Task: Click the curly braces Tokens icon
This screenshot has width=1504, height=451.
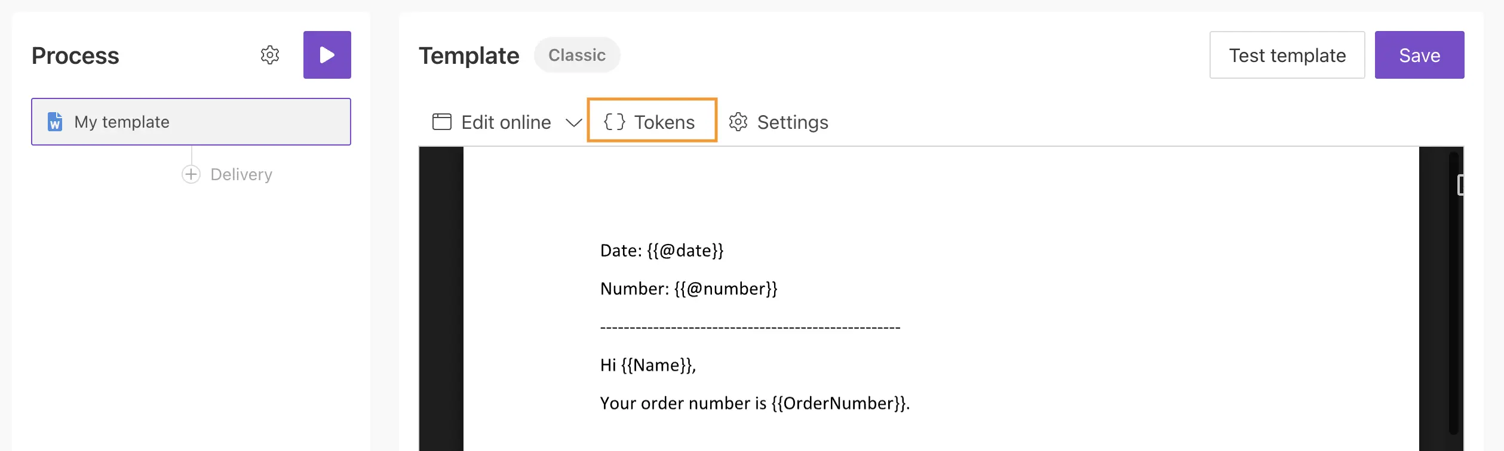Action: pyautogui.click(x=616, y=121)
